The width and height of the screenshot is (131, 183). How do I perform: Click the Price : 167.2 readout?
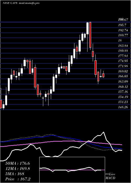tap(18, 179)
